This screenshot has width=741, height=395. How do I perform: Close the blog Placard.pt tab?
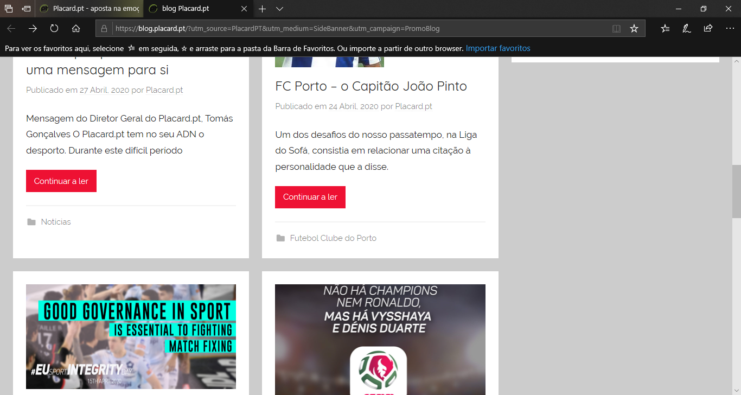click(x=244, y=9)
